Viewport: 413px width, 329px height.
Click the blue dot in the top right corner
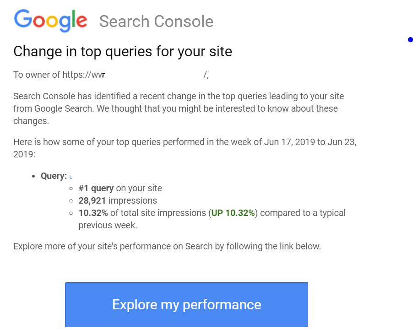[410, 40]
